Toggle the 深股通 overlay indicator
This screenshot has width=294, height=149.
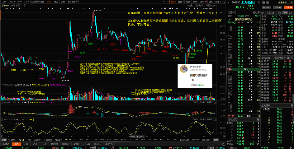(190, 5)
